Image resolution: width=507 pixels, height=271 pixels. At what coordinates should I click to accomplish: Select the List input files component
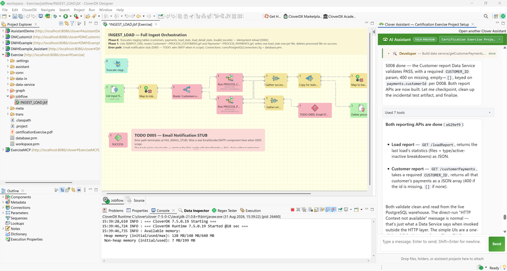tap(115, 93)
